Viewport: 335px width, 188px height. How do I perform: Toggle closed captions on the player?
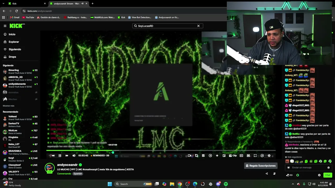[x=241, y=156]
